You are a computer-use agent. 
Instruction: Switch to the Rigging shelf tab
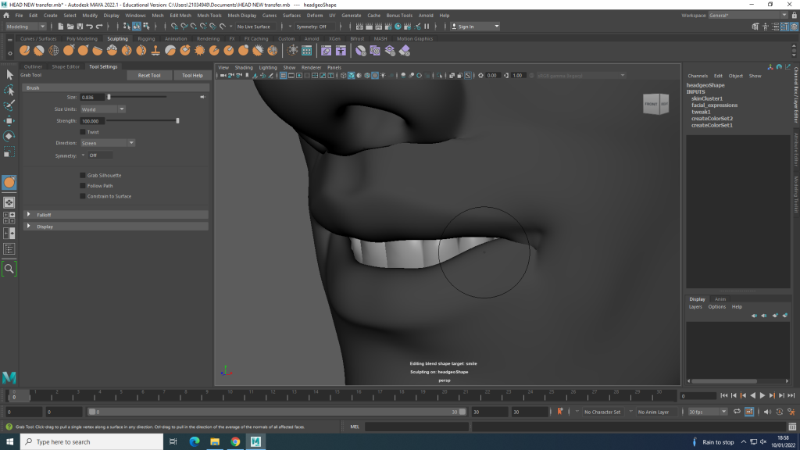tap(146, 39)
